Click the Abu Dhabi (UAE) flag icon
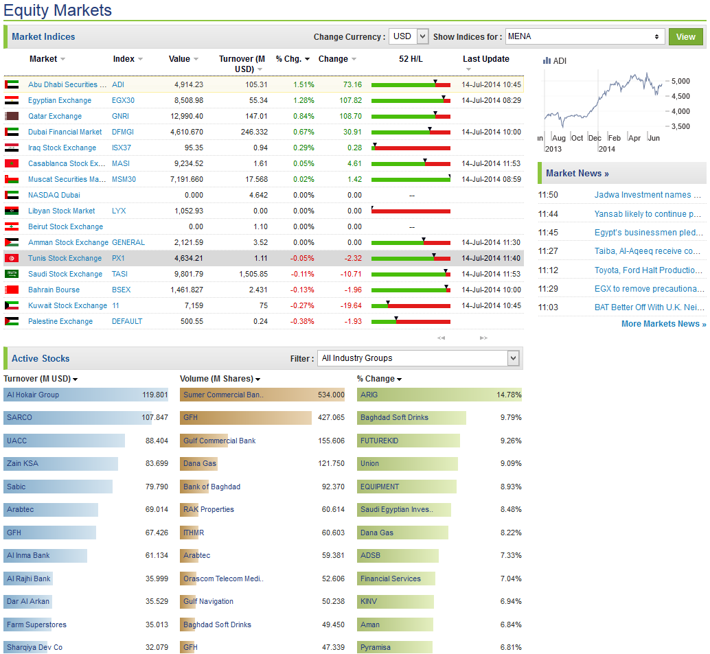Screen dimensions: 710x654 pos(12,84)
